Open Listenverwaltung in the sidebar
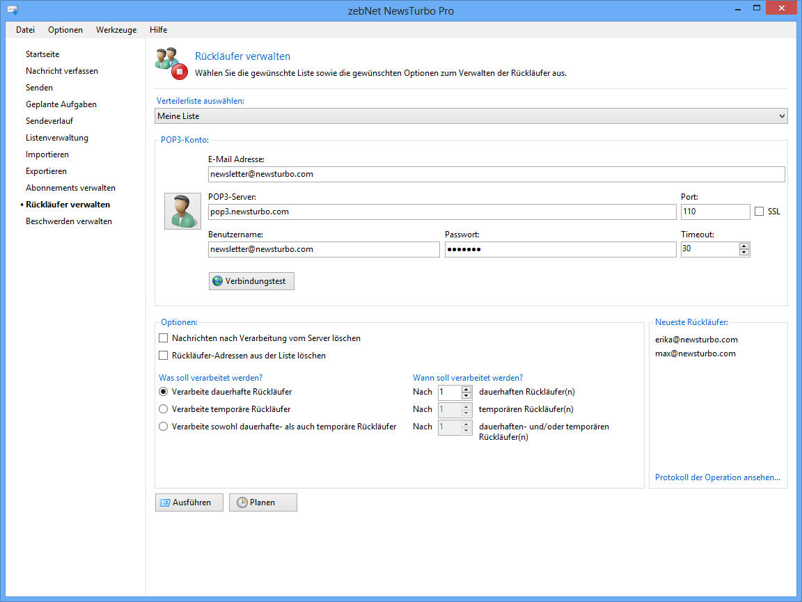The width and height of the screenshot is (802, 602). (x=57, y=138)
